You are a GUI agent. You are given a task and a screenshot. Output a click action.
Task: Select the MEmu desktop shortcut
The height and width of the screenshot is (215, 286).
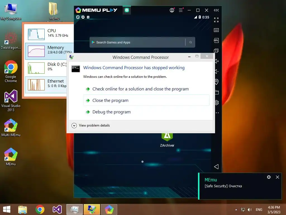coord(11,157)
